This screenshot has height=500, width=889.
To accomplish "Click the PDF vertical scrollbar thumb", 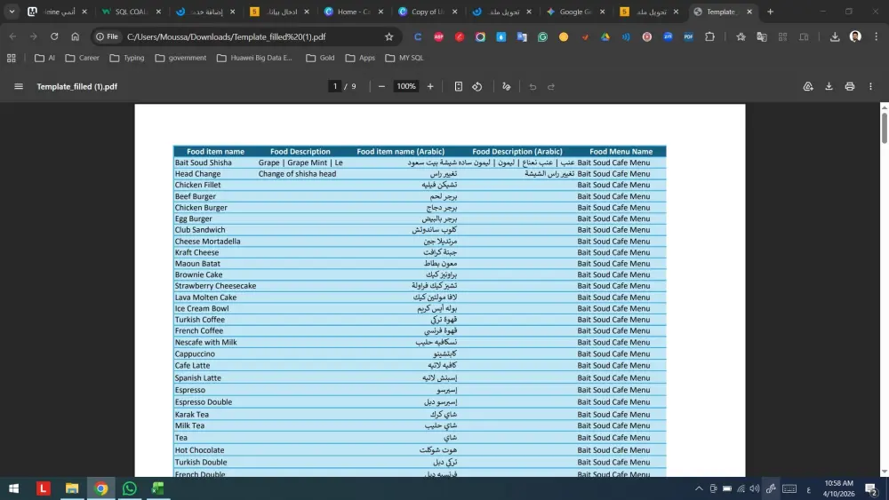I will (x=885, y=128).
